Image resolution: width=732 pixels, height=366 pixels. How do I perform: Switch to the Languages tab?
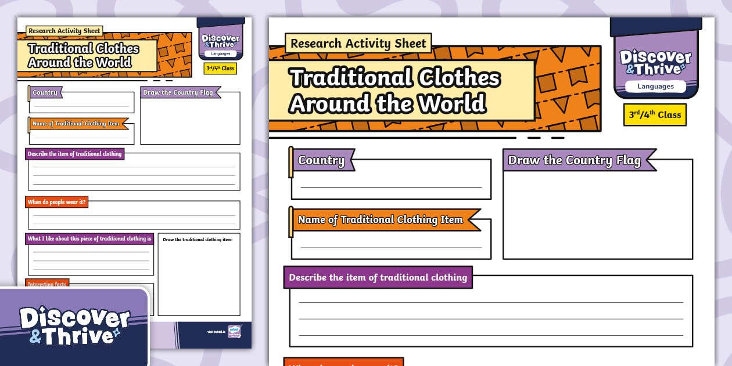click(655, 86)
